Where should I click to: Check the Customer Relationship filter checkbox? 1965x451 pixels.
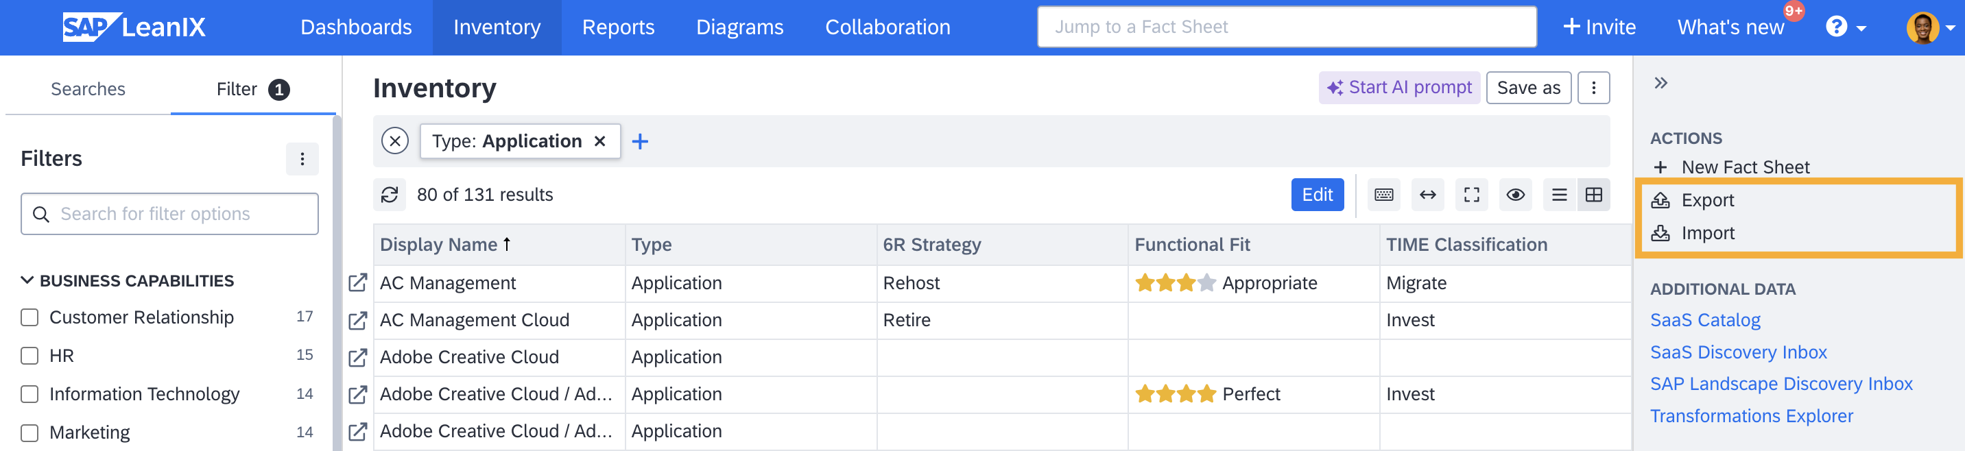coord(29,317)
